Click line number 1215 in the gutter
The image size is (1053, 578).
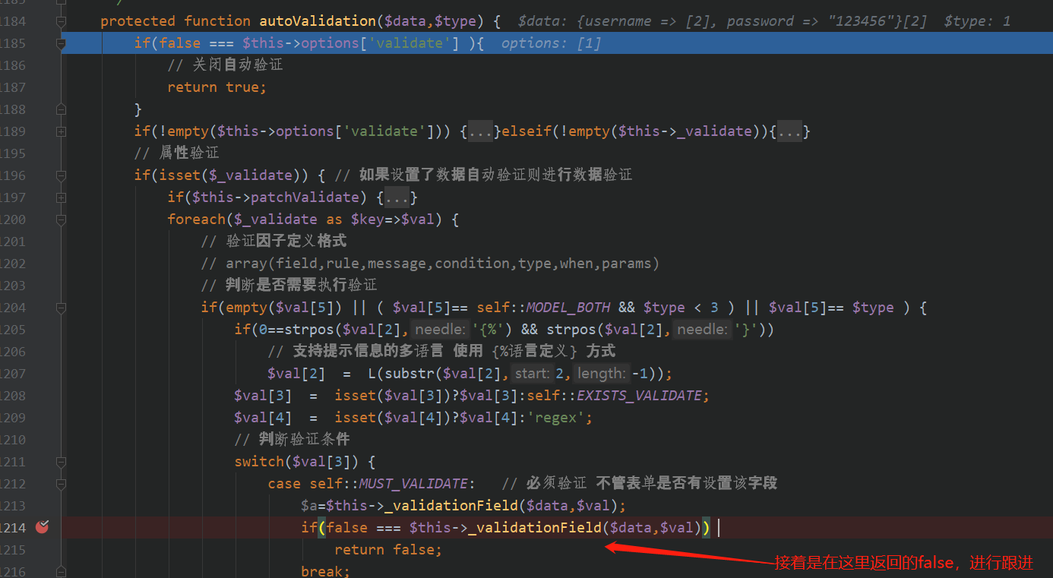point(13,550)
